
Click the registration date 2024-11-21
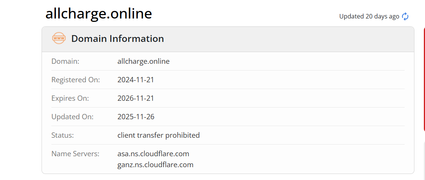coord(136,80)
